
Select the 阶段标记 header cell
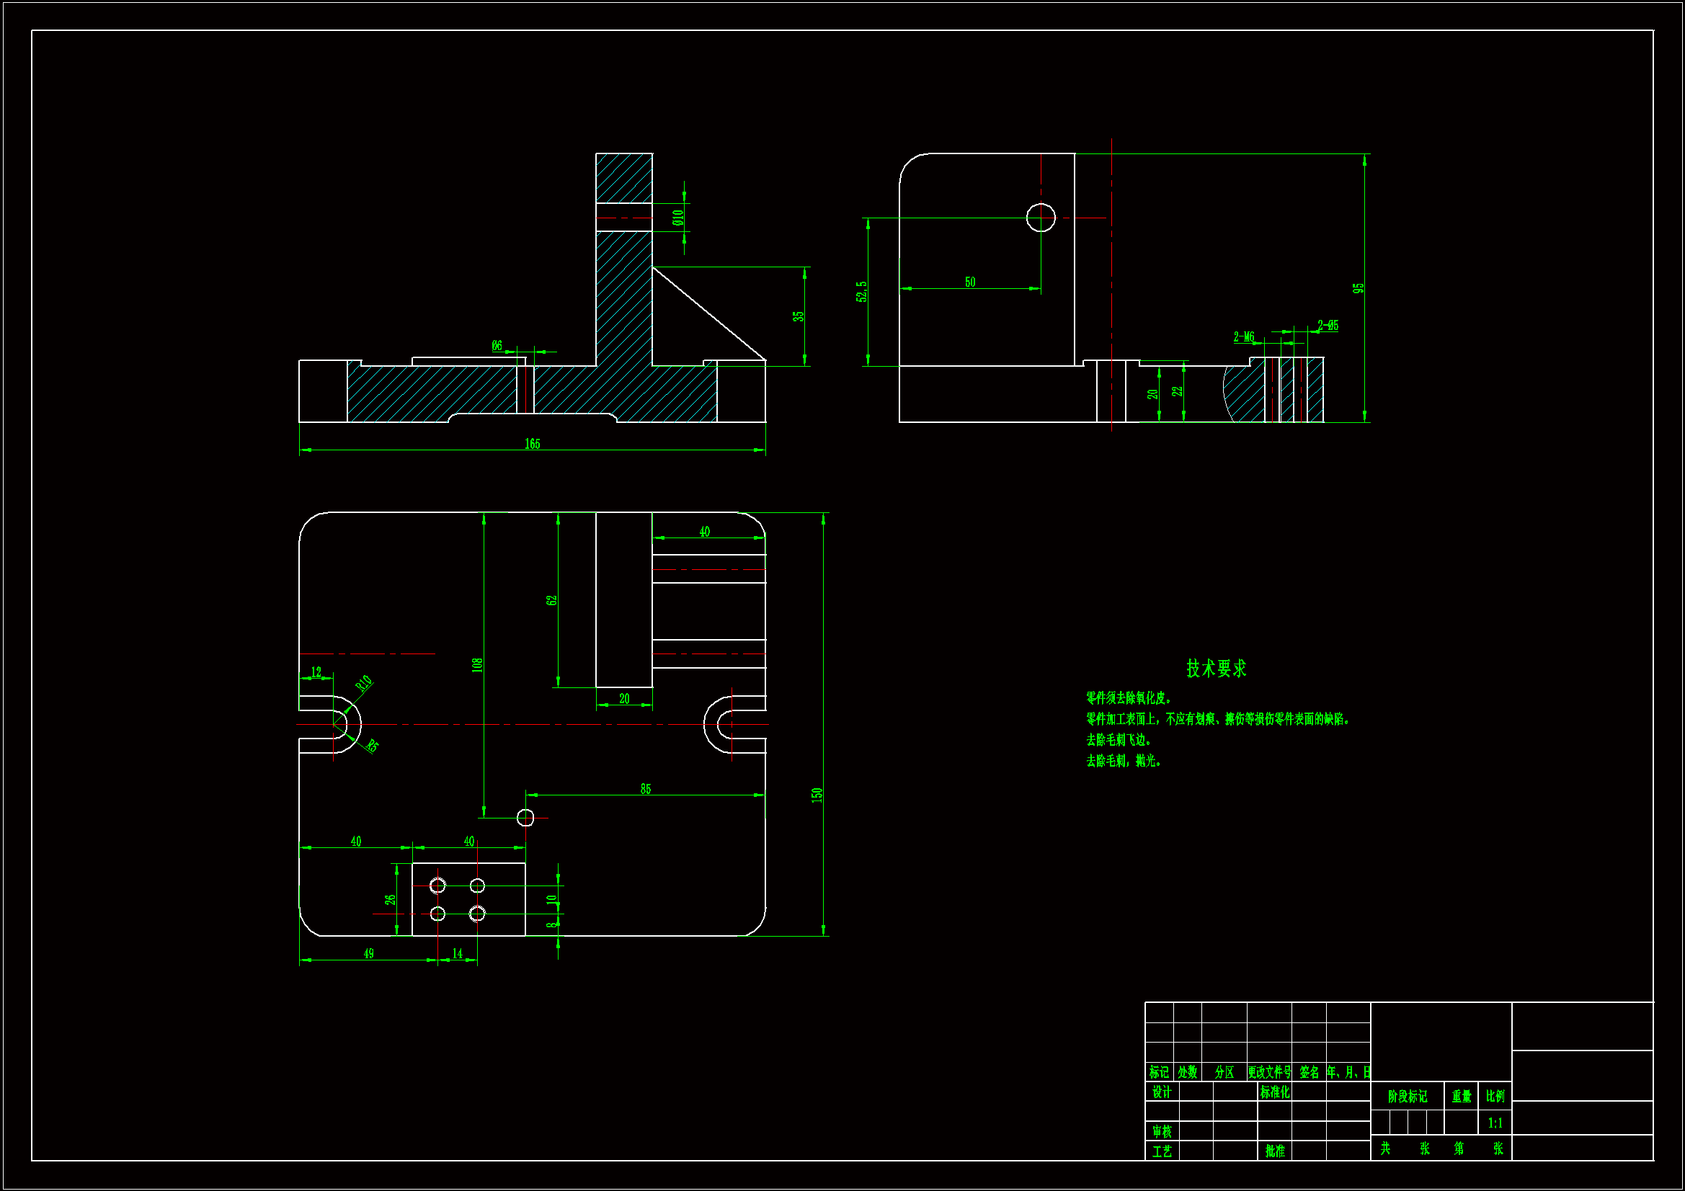point(1407,1097)
